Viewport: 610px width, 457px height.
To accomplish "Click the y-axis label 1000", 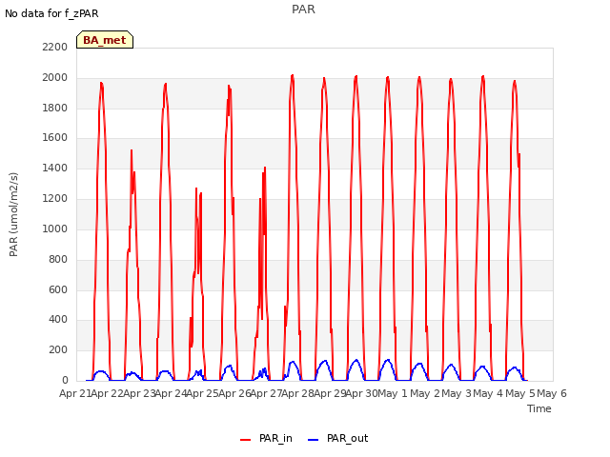I will pyautogui.click(x=55, y=228).
